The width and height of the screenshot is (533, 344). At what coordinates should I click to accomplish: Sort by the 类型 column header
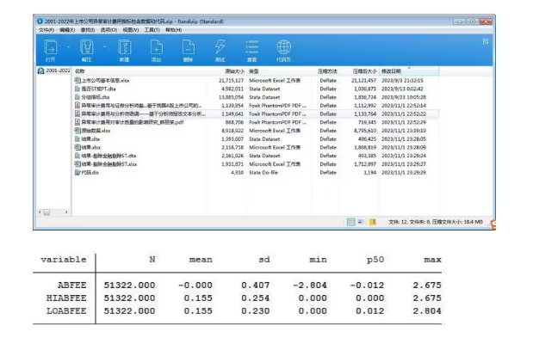pos(253,71)
